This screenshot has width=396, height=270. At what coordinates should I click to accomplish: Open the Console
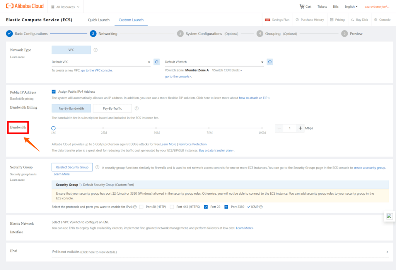point(382,19)
